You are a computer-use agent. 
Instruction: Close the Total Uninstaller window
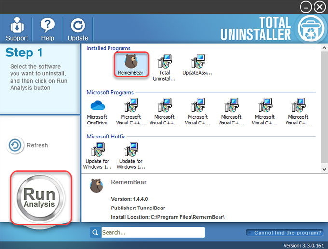tap(320, 7)
